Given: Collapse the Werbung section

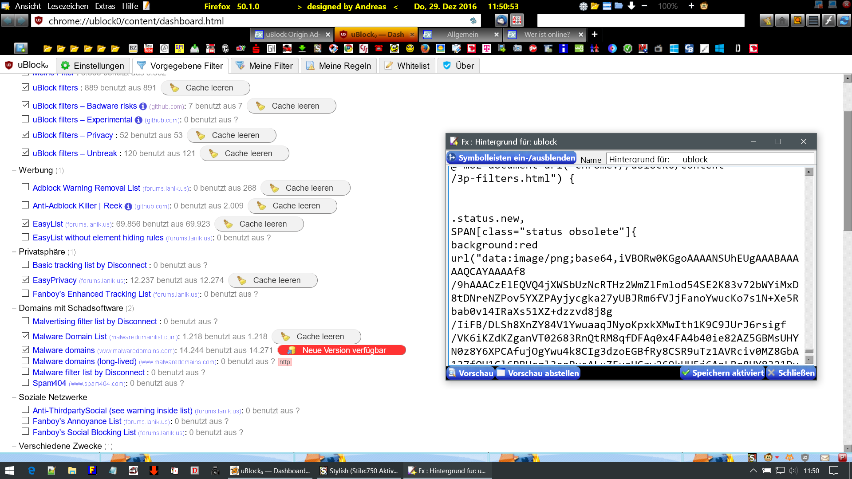Looking at the screenshot, I should (14, 170).
